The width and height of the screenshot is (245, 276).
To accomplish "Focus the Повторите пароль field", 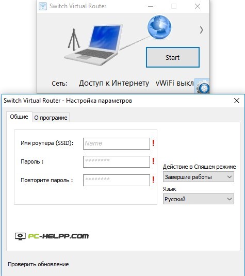I will pyautogui.click(x=117, y=180).
